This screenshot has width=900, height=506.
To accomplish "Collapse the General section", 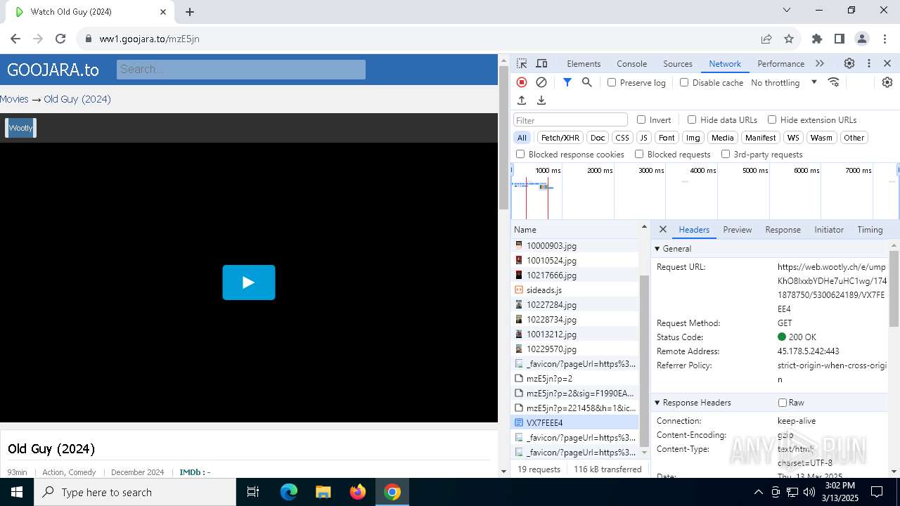I will pyautogui.click(x=657, y=249).
